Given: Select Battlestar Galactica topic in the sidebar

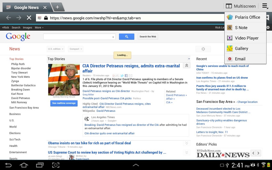Looking at the screenshot, I should (23, 85).
